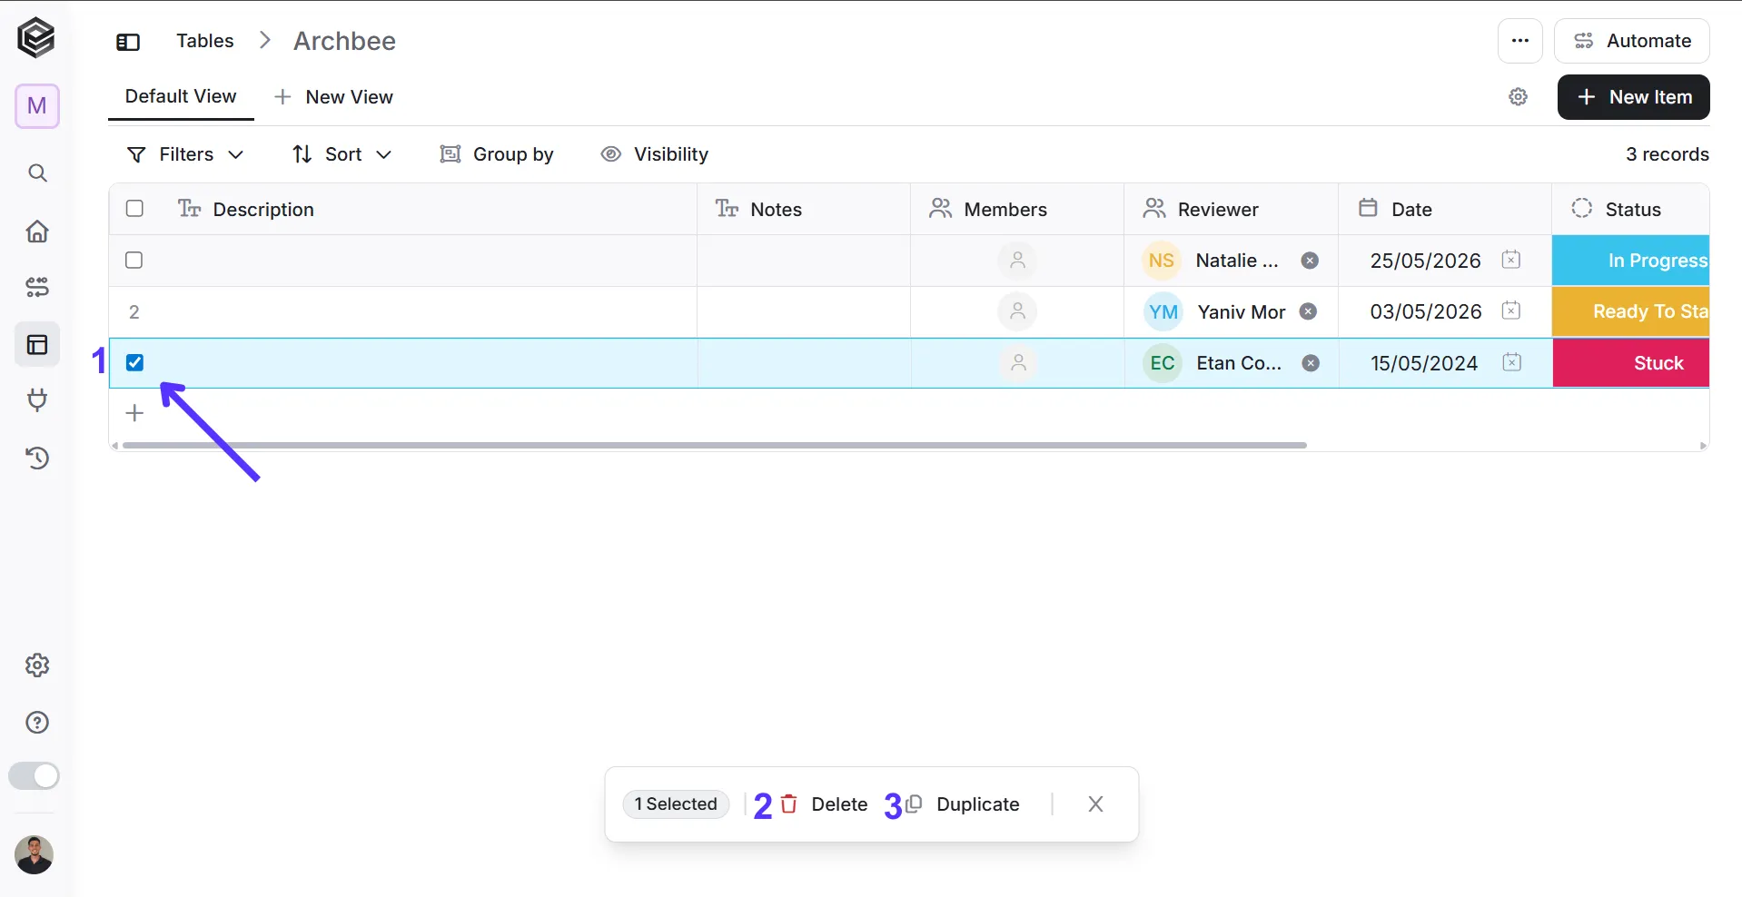This screenshot has width=1742, height=897.
Task: Remove reviewer Natalie from first row
Action: coord(1310,261)
